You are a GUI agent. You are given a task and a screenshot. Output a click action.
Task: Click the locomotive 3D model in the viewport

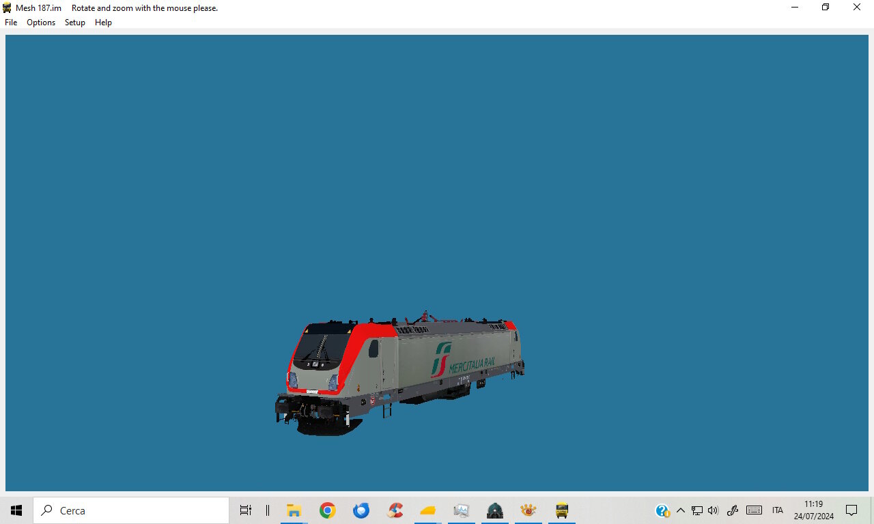click(399, 373)
